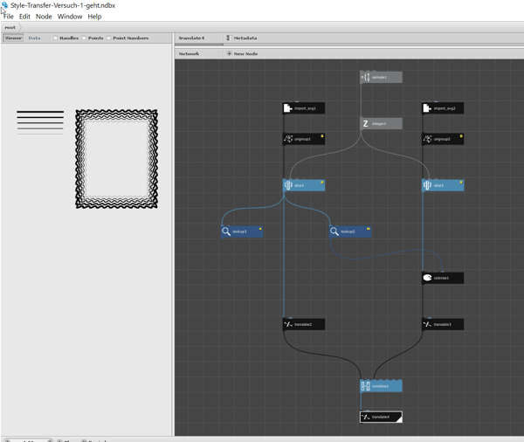Click the colorize1 palette icon

tap(427, 278)
